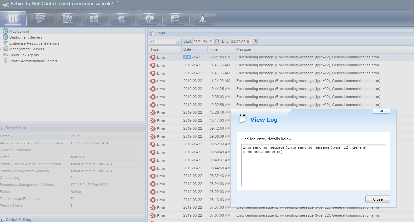Dismiss View Log dialog with X button
Viewport: 414px width, 222px height.
tap(381, 111)
